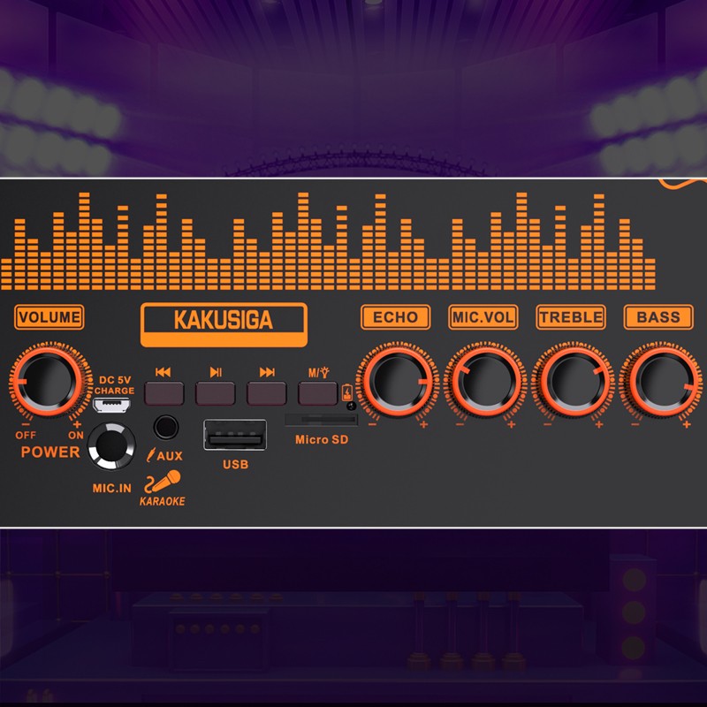Image resolution: width=707 pixels, height=707 pixels.
Task: Click the karaoke microphone icon
Action: (163, 482)
